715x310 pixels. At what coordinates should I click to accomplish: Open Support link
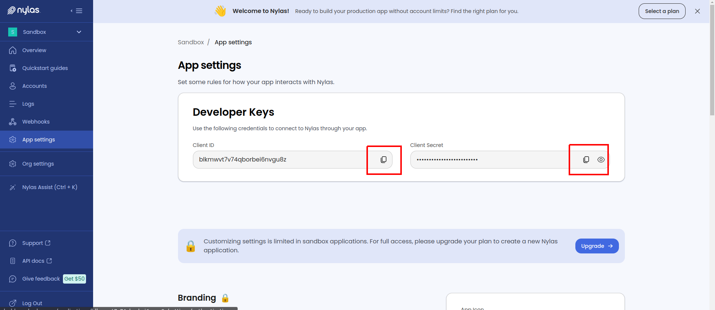tap(32, 243)
